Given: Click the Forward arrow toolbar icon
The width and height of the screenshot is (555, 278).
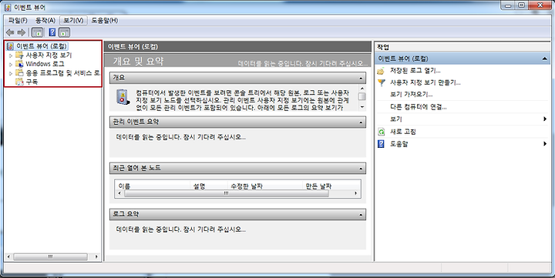Looking at the screenshot, I should (22, 33).
